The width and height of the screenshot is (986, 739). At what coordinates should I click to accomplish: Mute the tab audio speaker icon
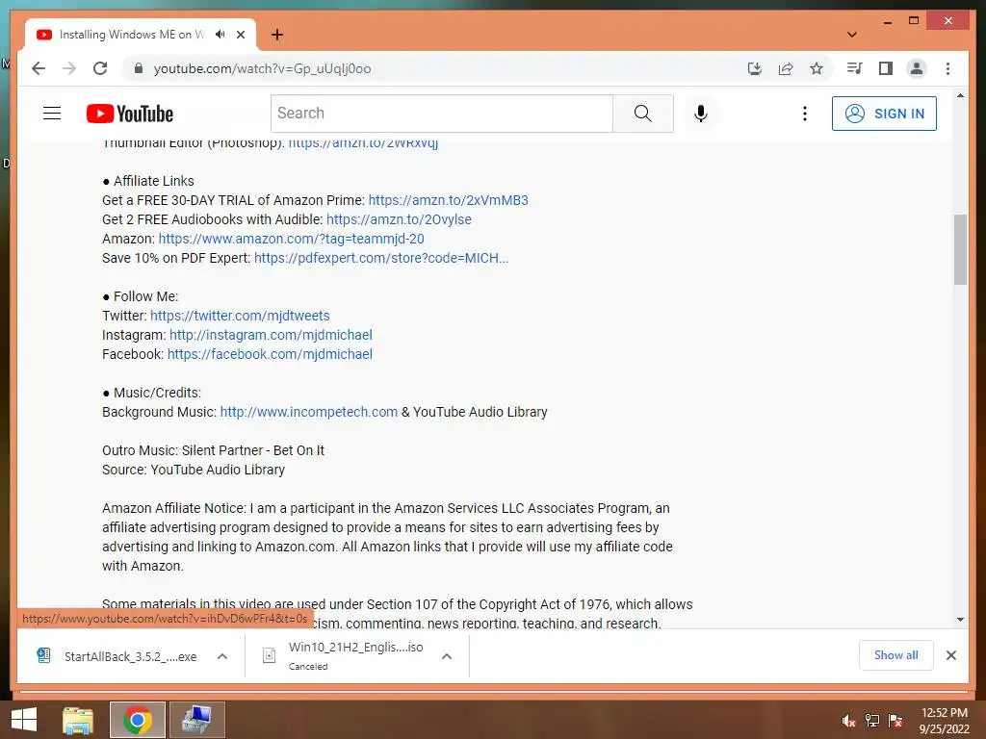click(221, 35)
